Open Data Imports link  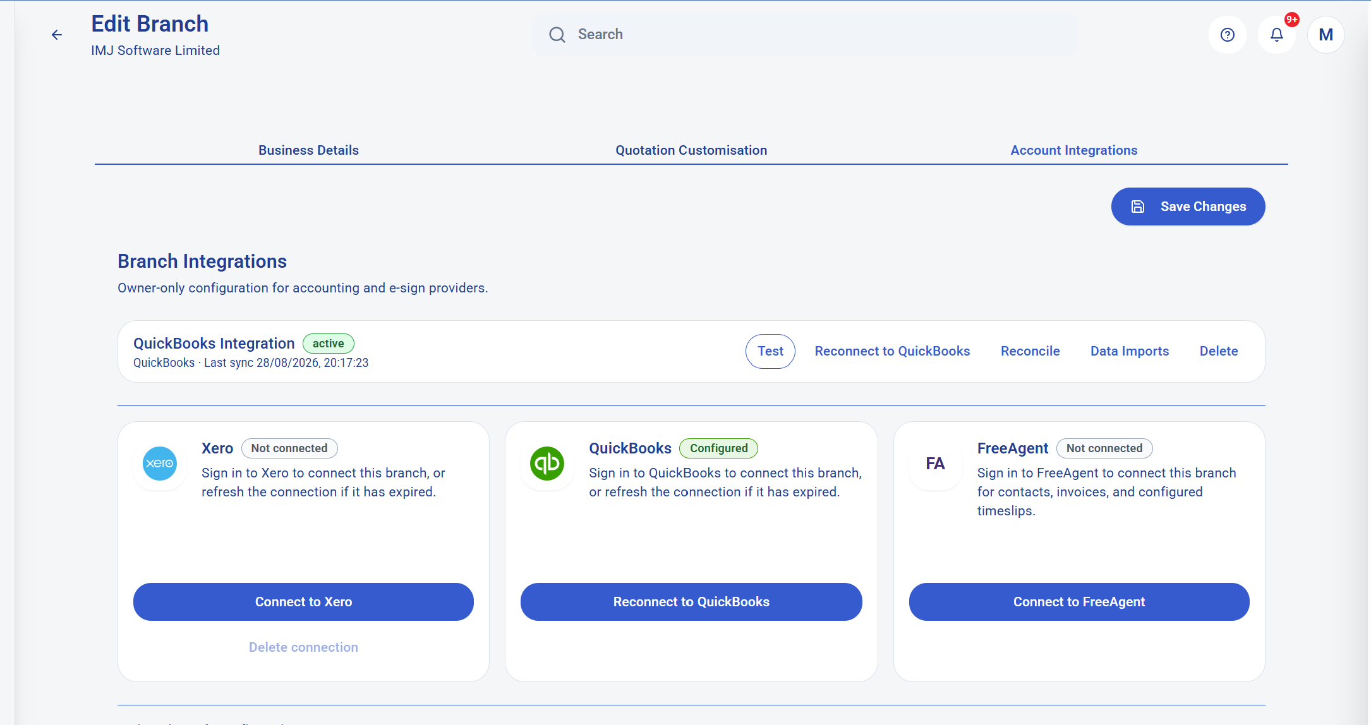click(1130, 351)
